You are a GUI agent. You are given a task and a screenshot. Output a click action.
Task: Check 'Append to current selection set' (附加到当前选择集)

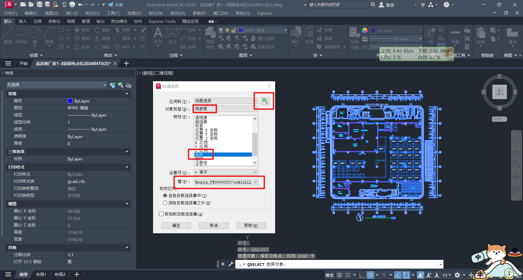[161, 214]
